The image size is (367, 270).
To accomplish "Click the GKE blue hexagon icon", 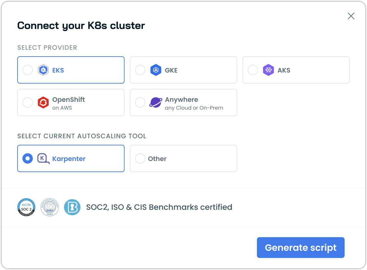I will 156,70.
